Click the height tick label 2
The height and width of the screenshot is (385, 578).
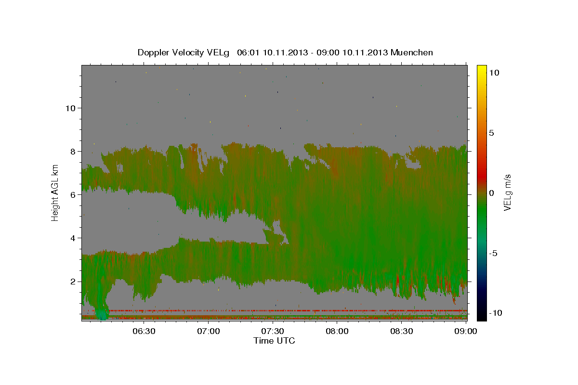[x=72, y=281]
